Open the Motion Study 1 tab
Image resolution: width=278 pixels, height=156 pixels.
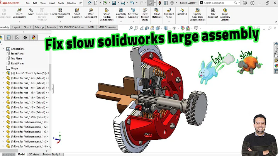[51, 154]
